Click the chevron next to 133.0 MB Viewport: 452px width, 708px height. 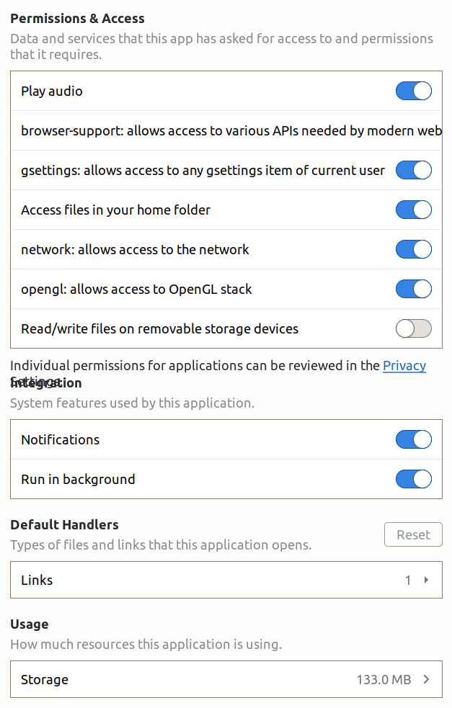pos(424,679)
